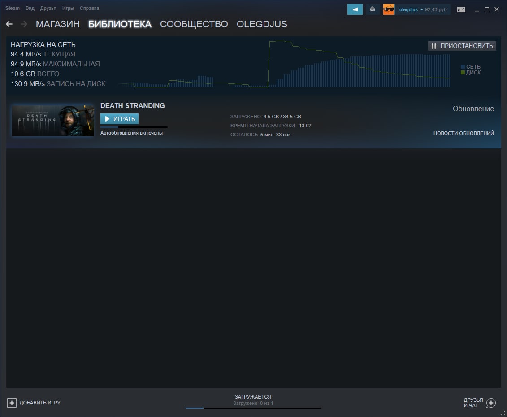507x417 pixels.
Task: Open НОВОСТИ ОБНОВЛЕНИЙ link
Action: click(x=464, y=133)
